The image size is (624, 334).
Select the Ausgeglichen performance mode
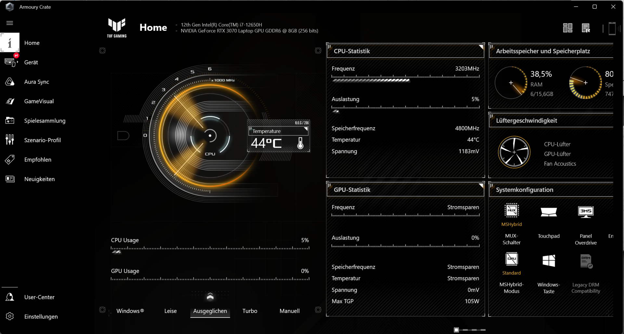(210, 311)
